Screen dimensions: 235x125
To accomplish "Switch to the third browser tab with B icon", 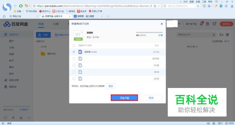I will pyautogui.click(x=88, y=16).
